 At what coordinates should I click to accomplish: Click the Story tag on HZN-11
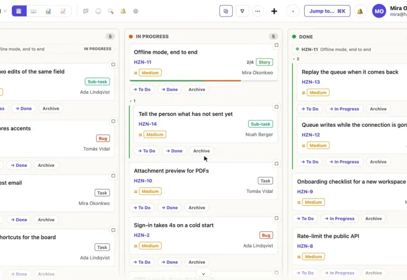(x=265, y=62)
